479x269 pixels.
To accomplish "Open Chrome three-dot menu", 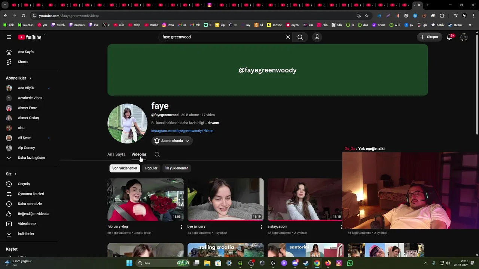I will tap(473, 16).
